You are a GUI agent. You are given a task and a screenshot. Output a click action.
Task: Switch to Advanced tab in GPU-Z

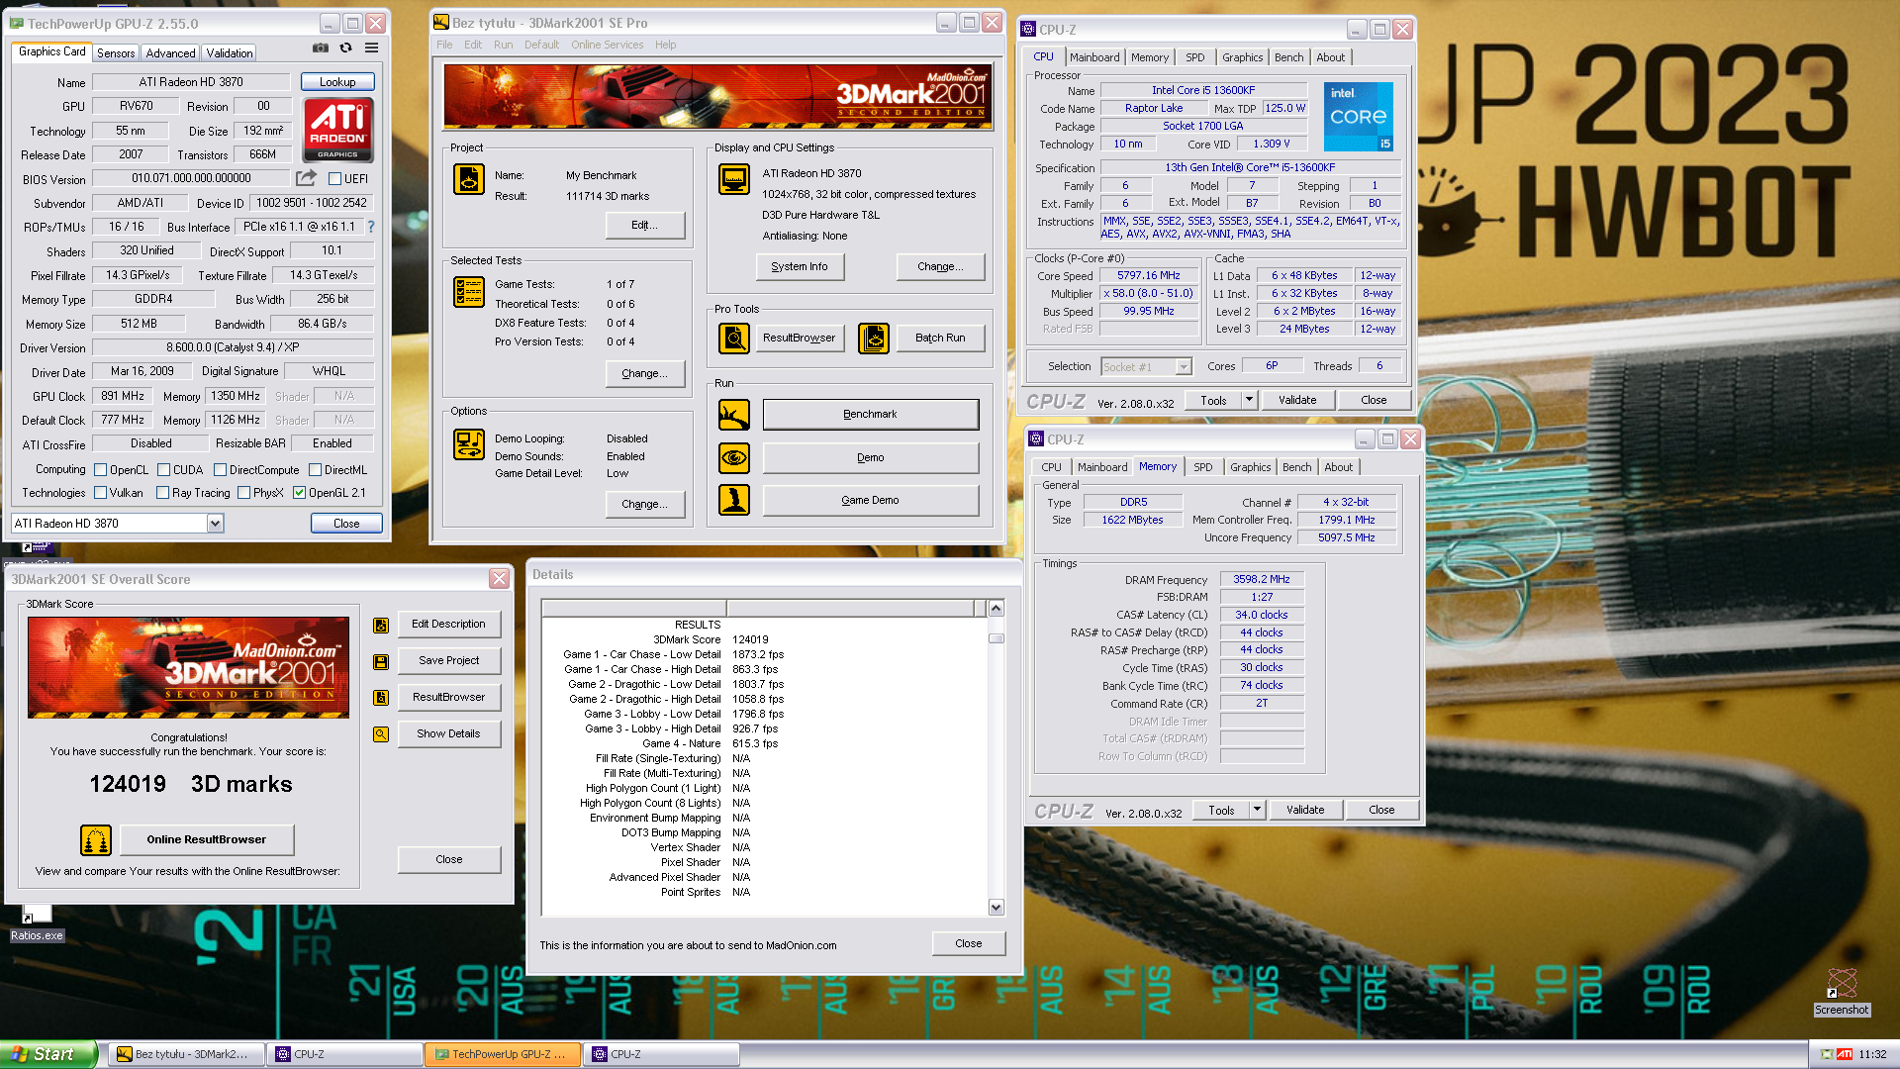170,53
